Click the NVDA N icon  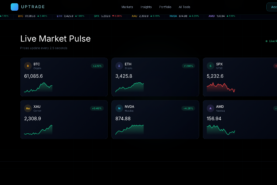pos(119,109)
